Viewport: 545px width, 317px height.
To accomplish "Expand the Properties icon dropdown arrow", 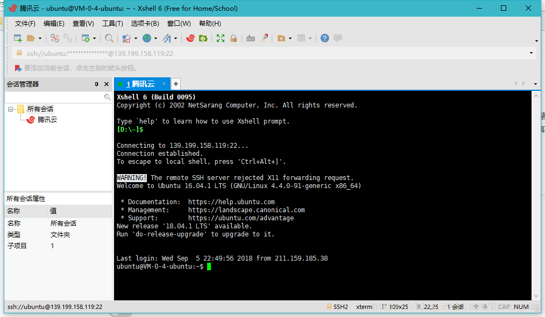I will pos(94,38).
